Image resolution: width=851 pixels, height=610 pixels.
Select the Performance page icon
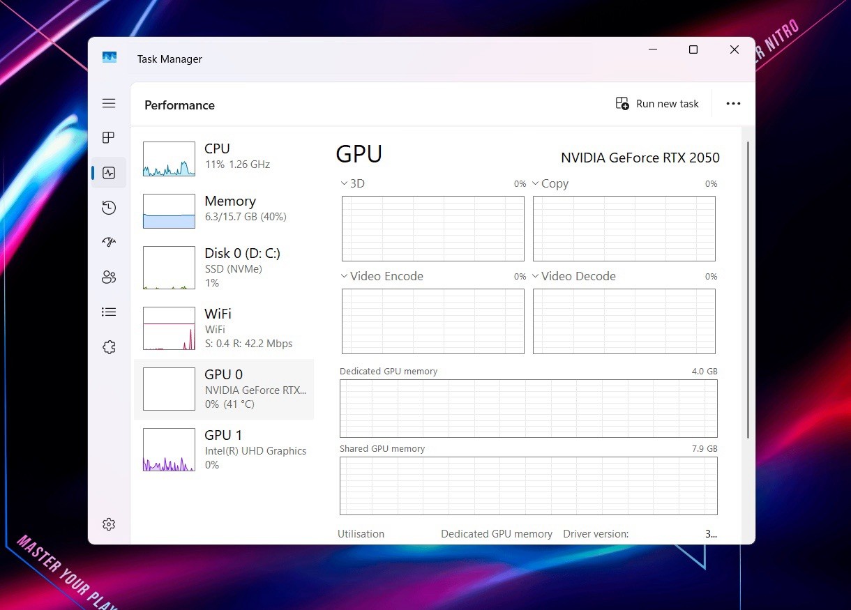point(109,173)
